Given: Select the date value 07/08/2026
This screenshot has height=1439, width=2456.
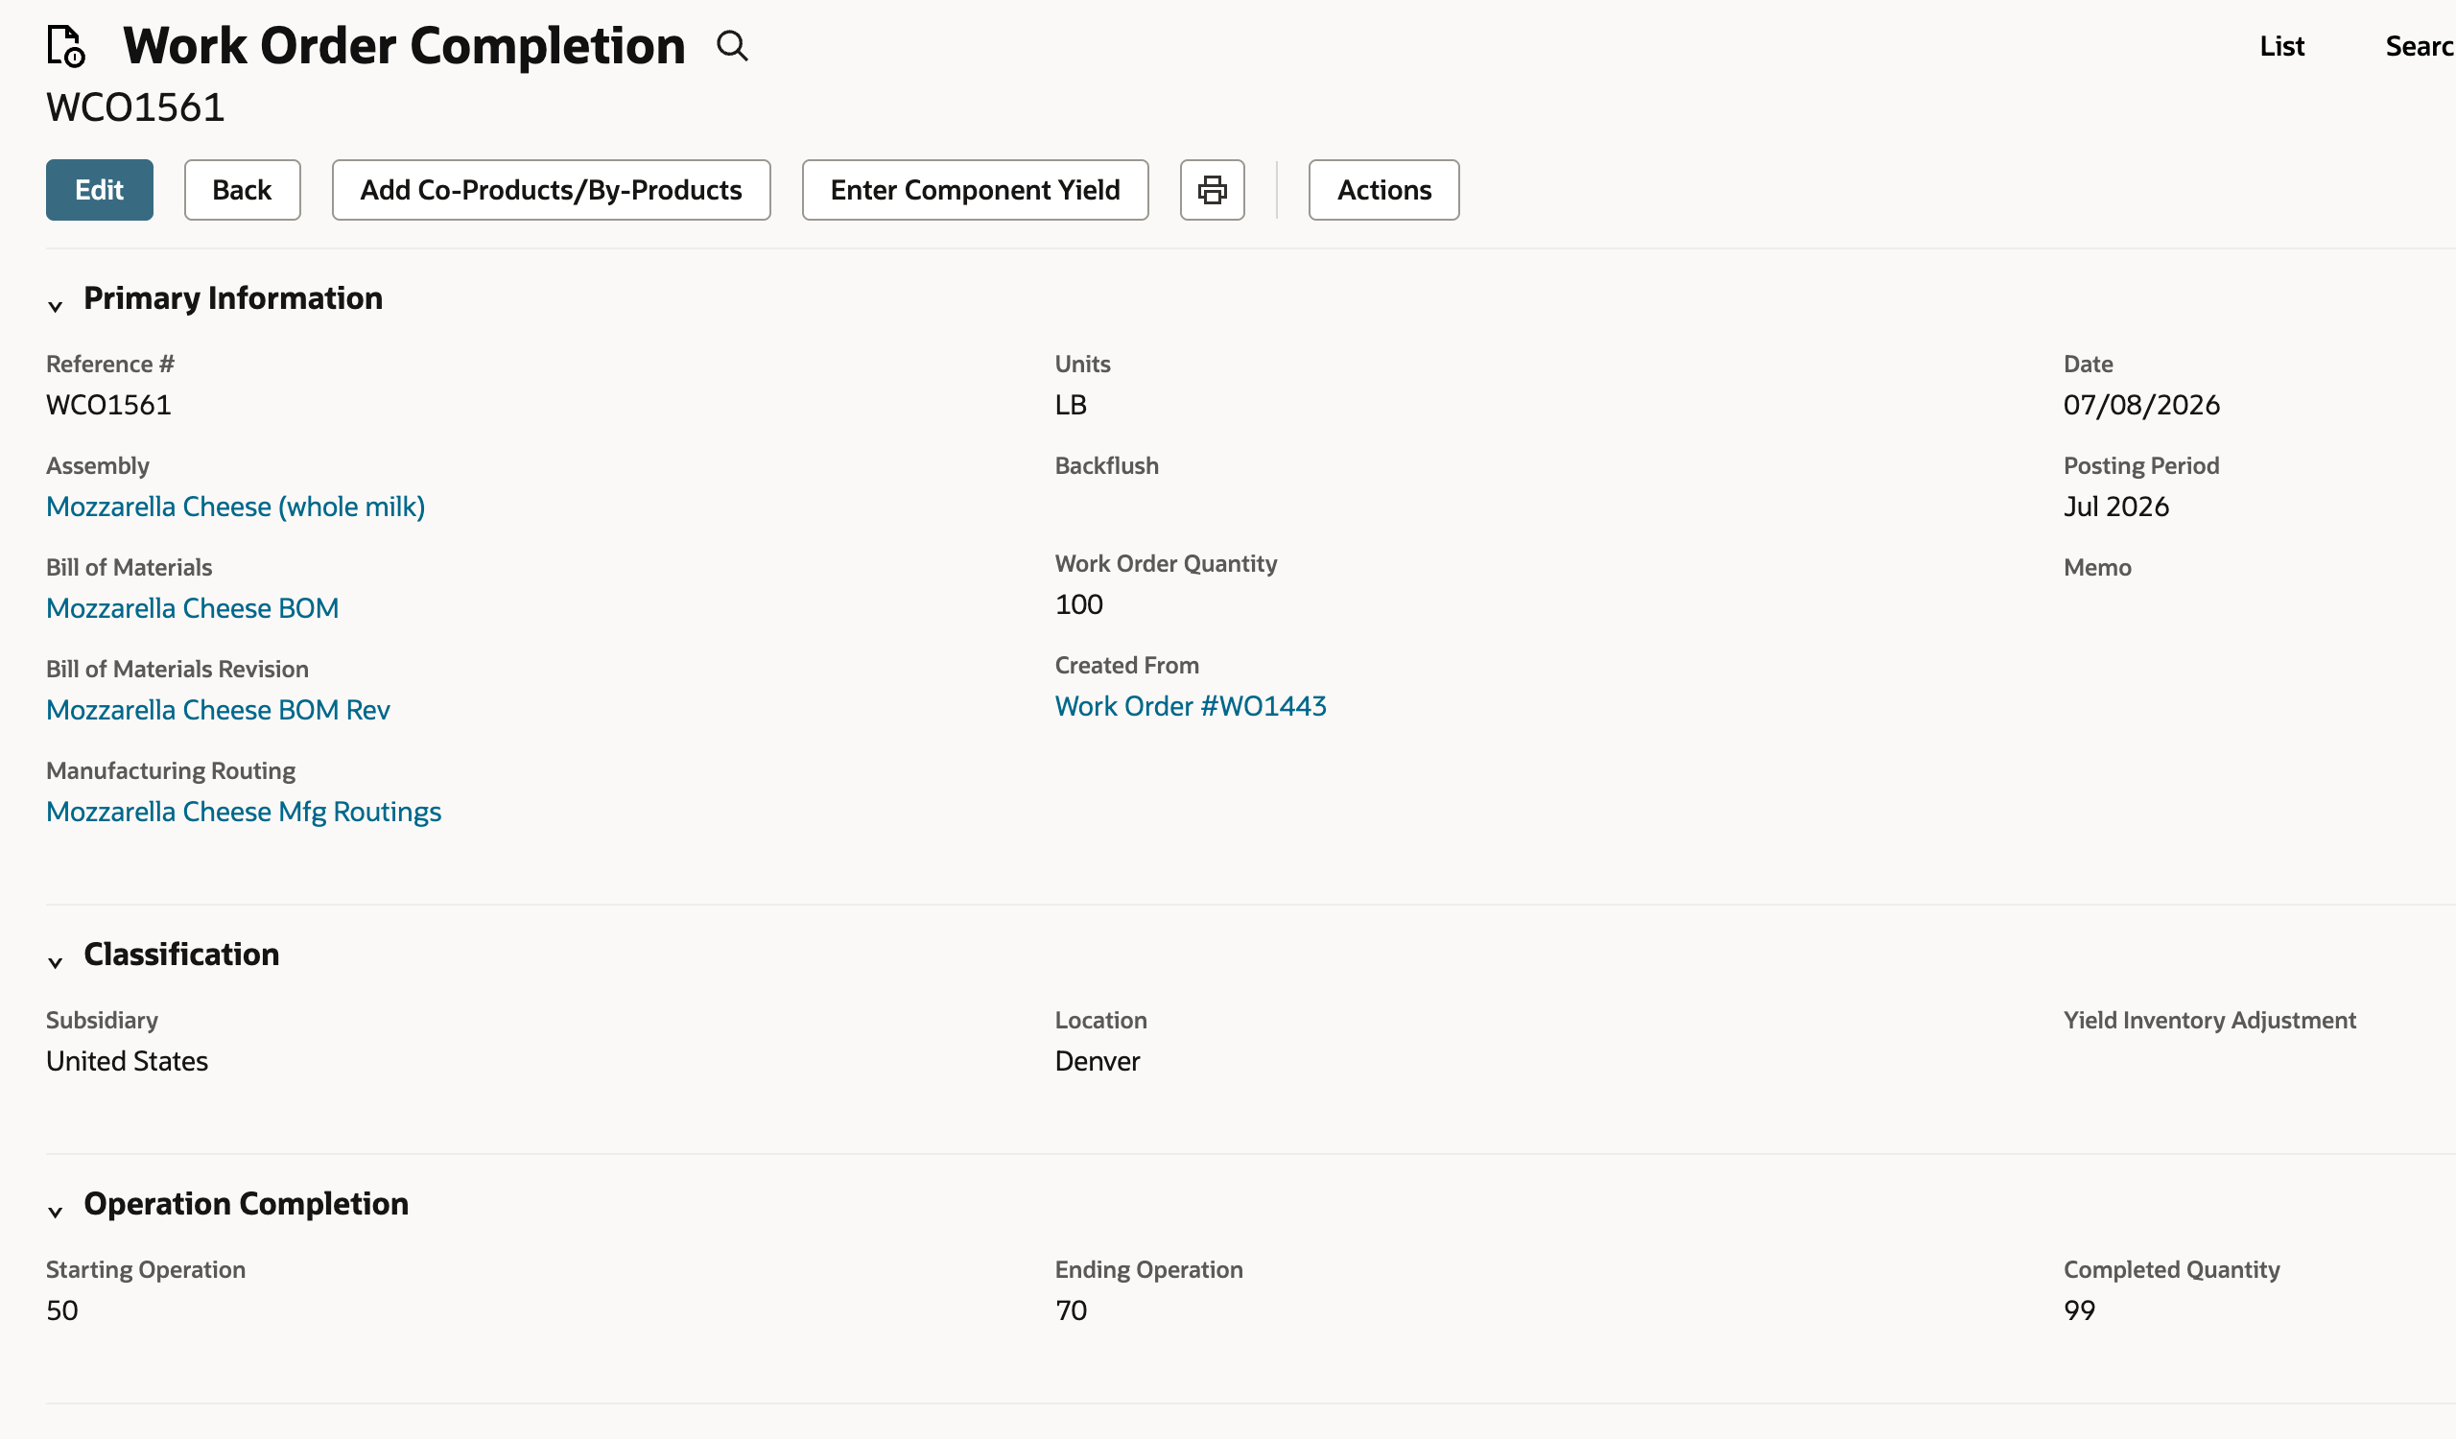Looking at the screenshot, I should (x=2141, y=405).
